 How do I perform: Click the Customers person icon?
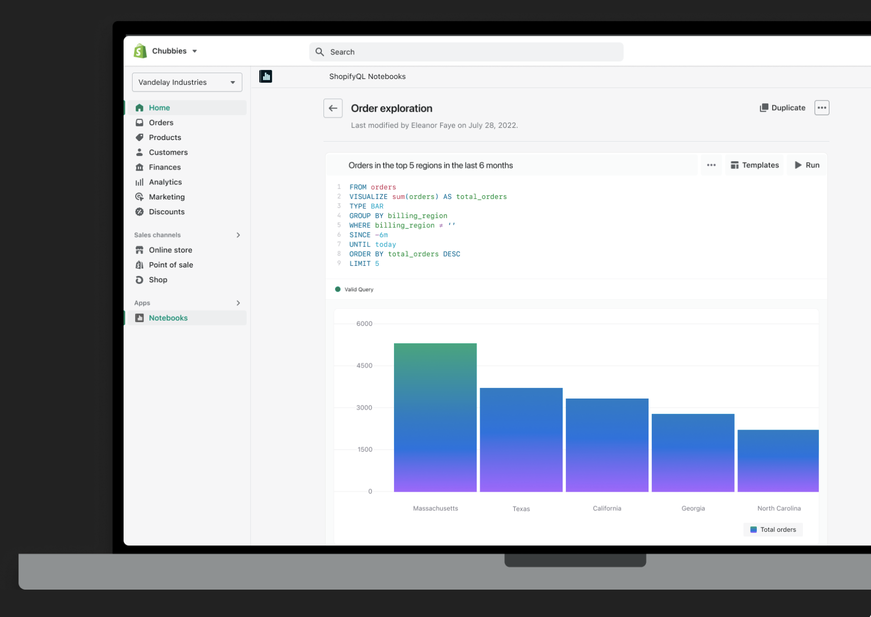coord(139,152)
